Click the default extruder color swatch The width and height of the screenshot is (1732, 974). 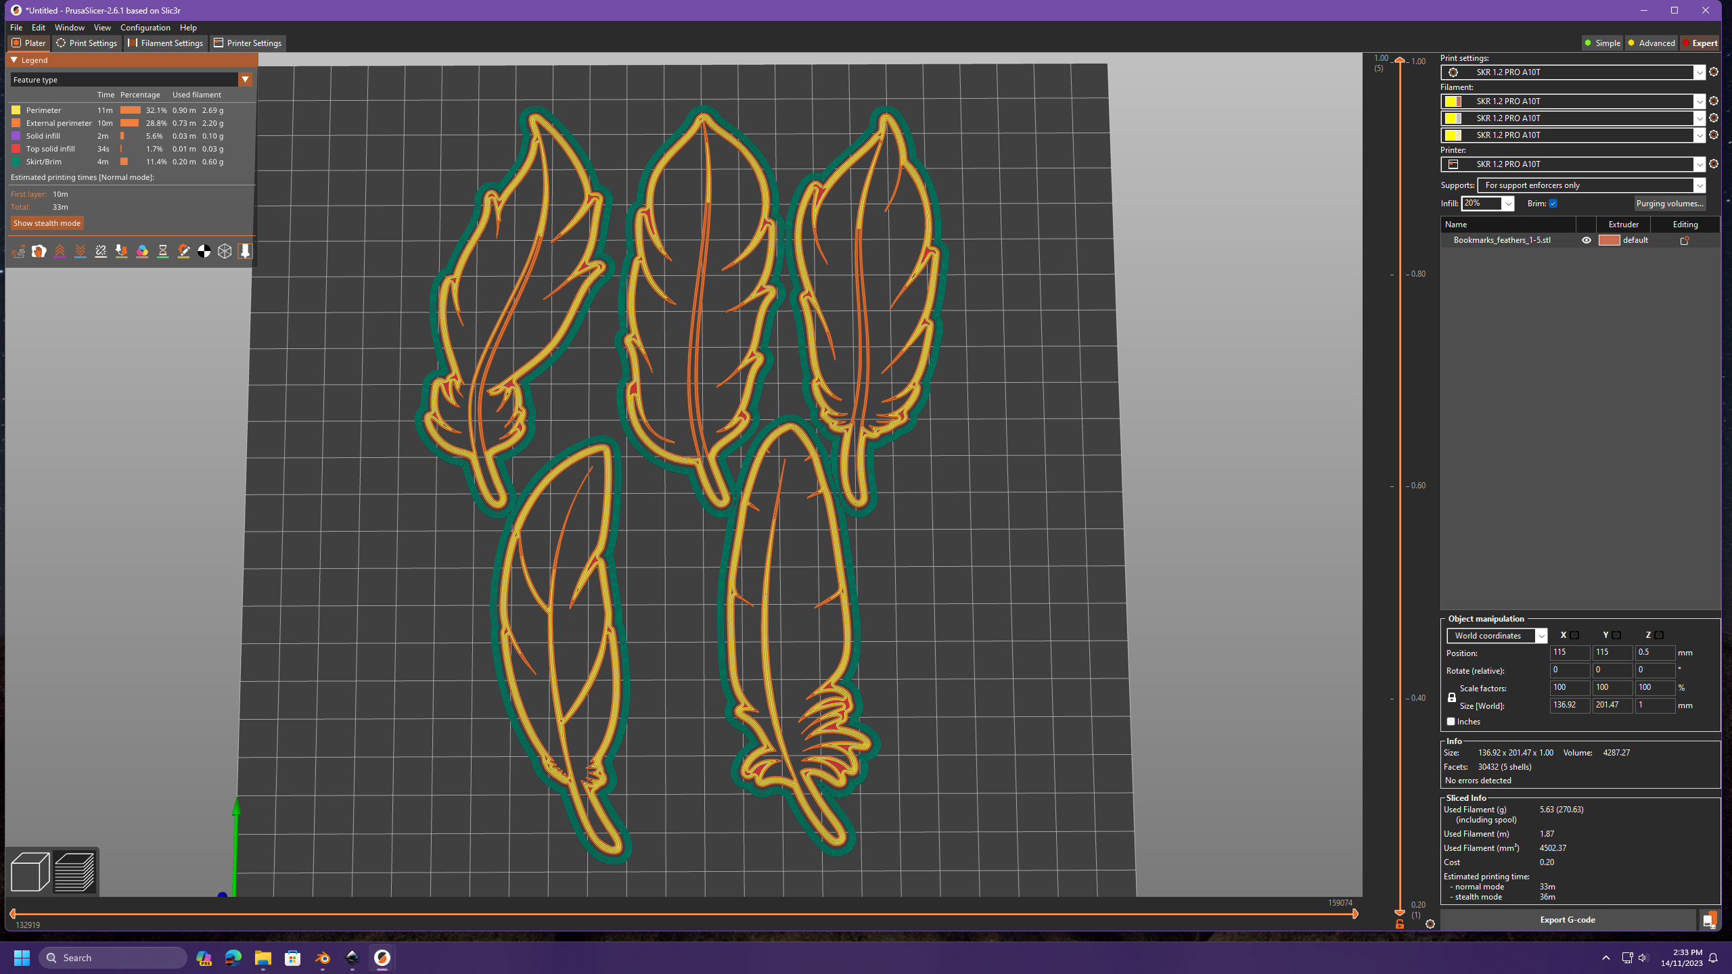click(1609, 239)
